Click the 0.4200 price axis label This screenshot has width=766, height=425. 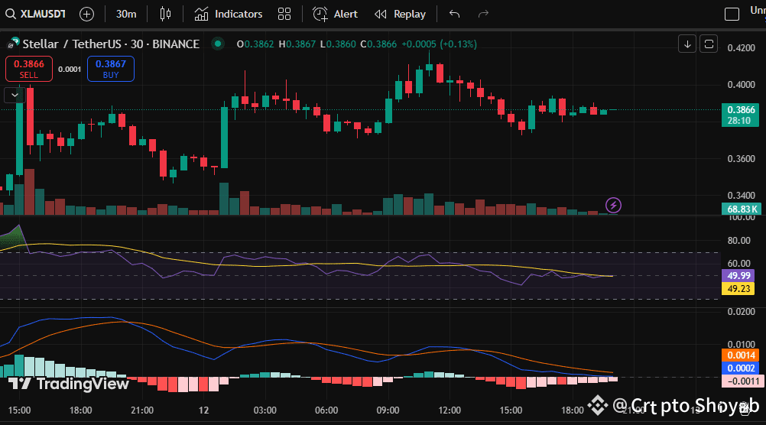point(741,48)
